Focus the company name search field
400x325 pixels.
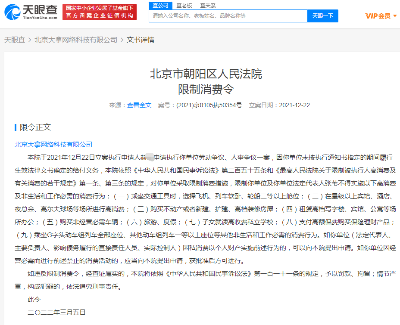pyautogui.click(x=228, y=16)
